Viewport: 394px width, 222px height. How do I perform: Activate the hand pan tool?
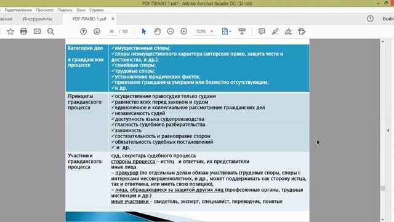158,31
